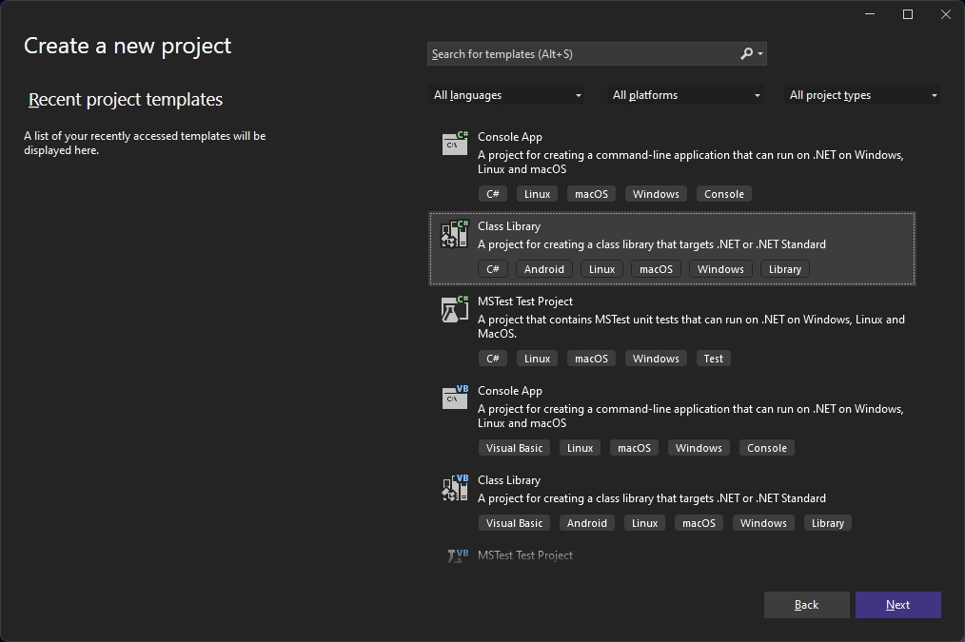Choose the Visual Basic Console App description
Viewport: 965px width, 642px height.
[690, 416]
